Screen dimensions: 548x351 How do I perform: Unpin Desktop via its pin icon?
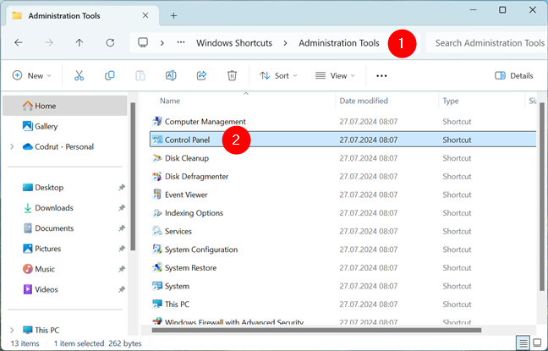(121, 188)
